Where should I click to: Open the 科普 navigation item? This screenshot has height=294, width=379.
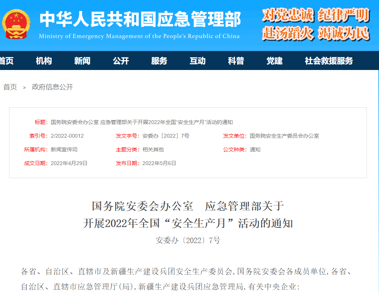pyautogui.click(x=236, y=61)
